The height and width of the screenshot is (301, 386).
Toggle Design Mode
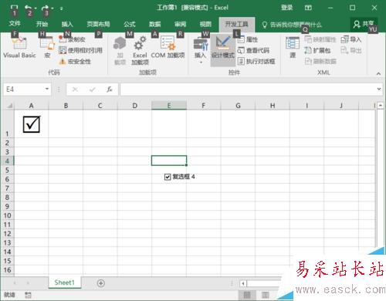(223, 51)
